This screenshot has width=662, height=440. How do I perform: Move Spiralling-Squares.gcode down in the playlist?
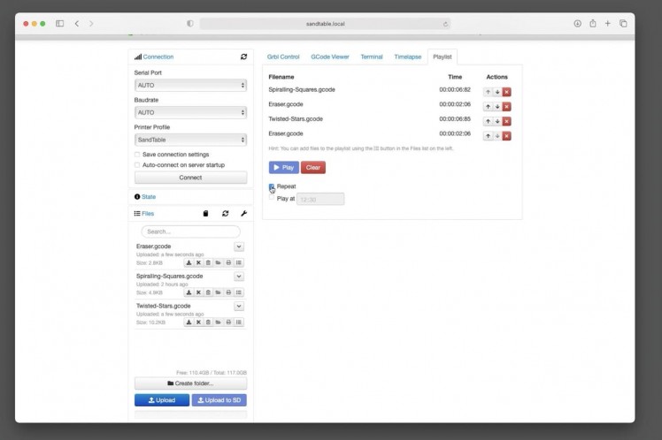pos(497,92)
